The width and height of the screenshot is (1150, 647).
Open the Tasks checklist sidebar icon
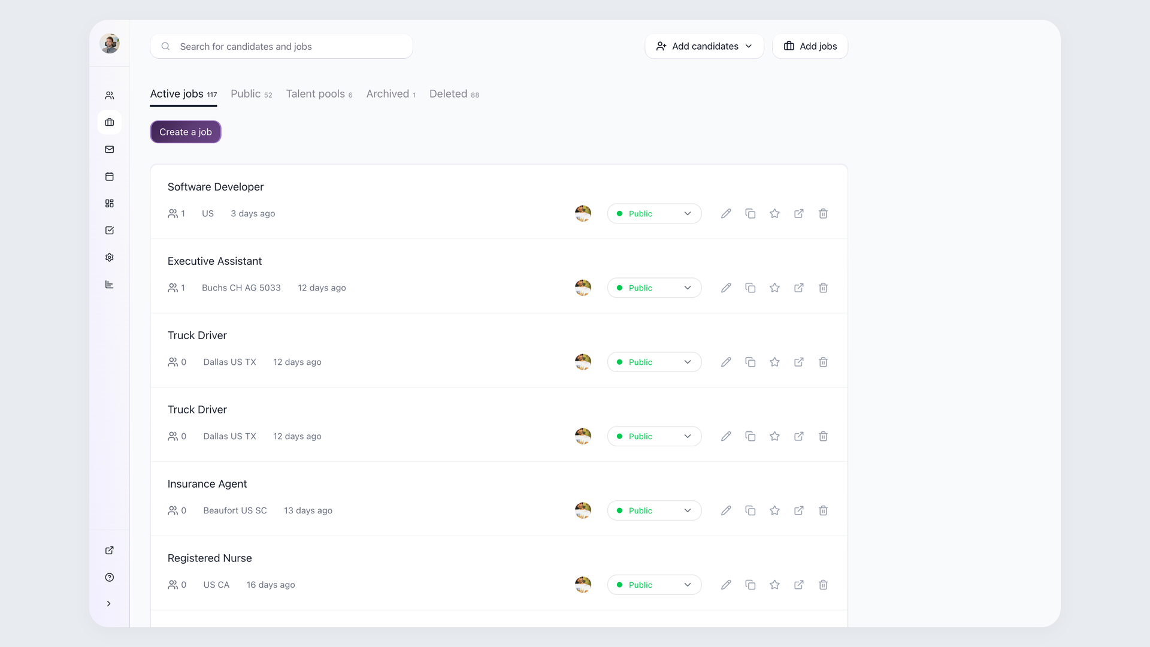(109, 230)
